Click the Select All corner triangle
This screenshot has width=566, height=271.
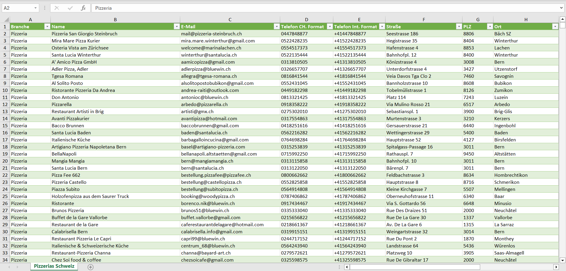pos(6,20)
